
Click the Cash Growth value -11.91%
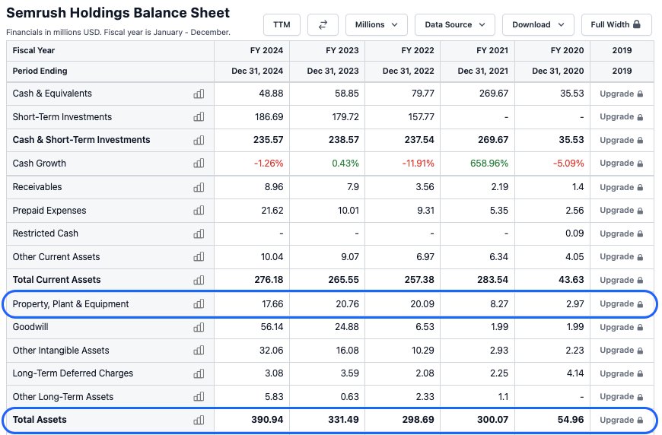[418, 164]
